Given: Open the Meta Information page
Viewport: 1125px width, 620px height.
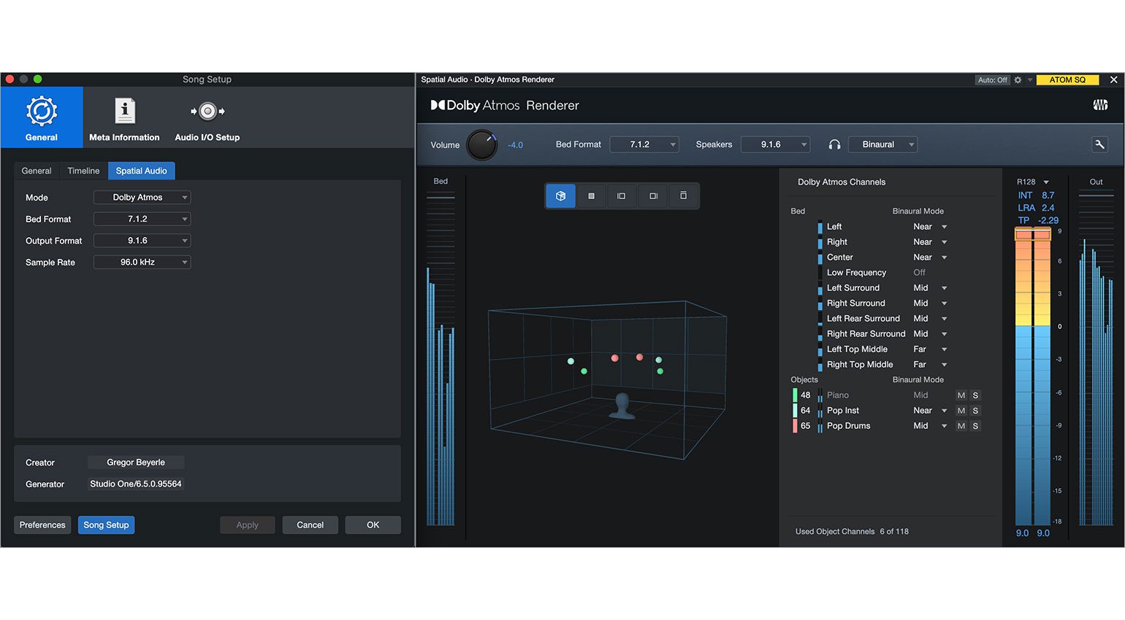Looking at the screenshot, I should pyautogui.click(x=124, y=117).
